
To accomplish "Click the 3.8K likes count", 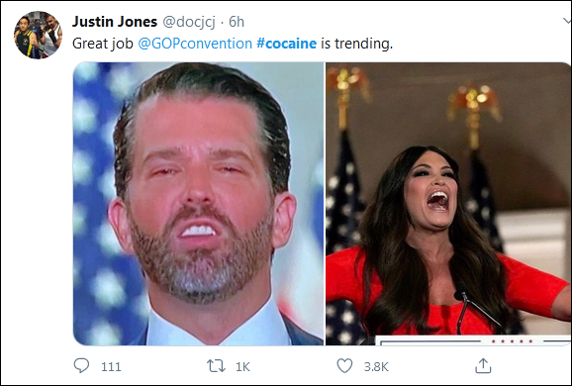I will (x=376, y=366).
